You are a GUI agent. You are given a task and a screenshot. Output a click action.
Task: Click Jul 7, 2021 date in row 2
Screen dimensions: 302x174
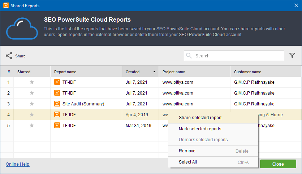pyautogui.click(x=136, y=93)
